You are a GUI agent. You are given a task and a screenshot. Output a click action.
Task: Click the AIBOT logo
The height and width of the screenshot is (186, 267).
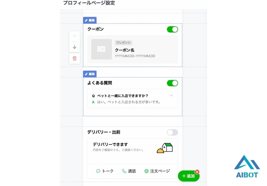[x=247, y=166]
